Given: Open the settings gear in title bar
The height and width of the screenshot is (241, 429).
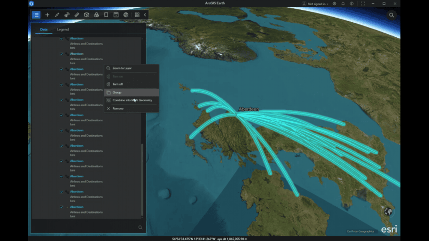Looking at the screenshot, I should 334,4.
